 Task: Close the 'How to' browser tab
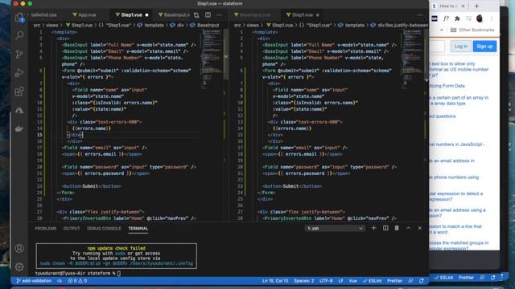pos(463,6)
